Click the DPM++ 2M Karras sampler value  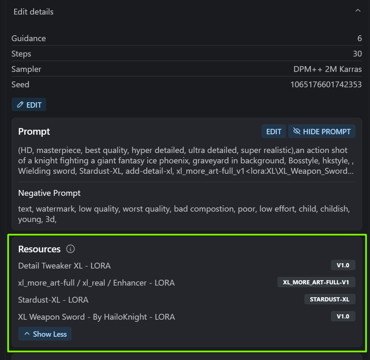point(328,69)
